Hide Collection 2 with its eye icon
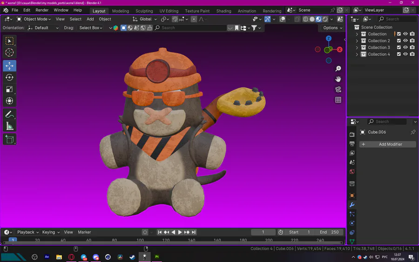419x262 pixels. tap(405, 40)
